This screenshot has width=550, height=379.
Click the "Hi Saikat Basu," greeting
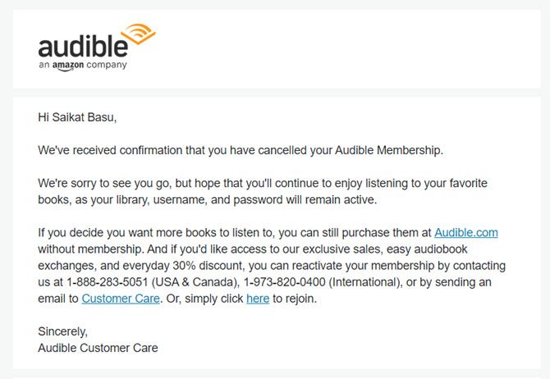(x=77, y=117)
